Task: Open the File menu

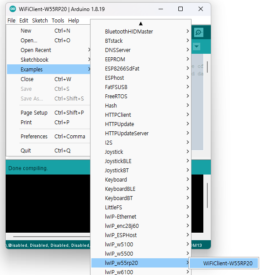Action: pos(11,21)
